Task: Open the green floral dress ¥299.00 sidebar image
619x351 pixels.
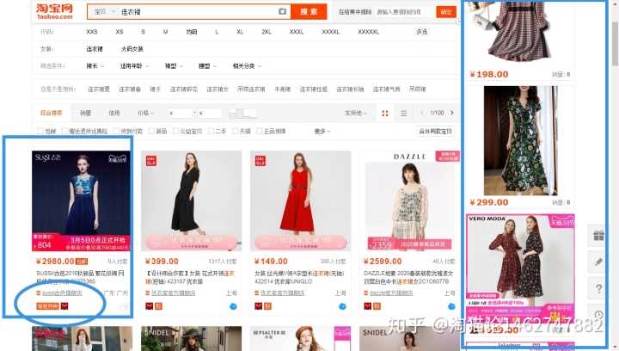Action: click(520, 140)
